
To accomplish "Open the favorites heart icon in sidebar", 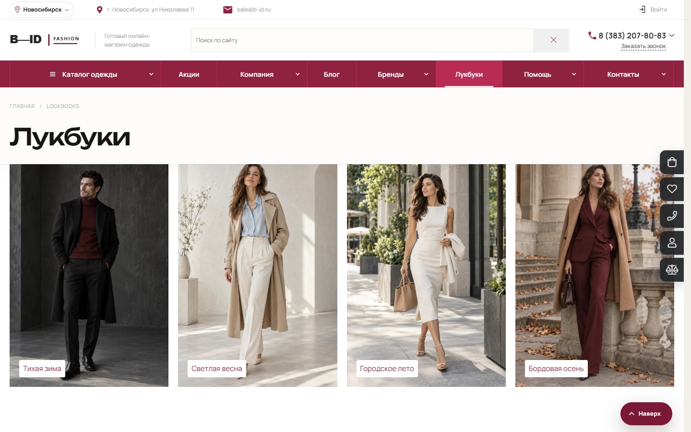I will point(672,189).
